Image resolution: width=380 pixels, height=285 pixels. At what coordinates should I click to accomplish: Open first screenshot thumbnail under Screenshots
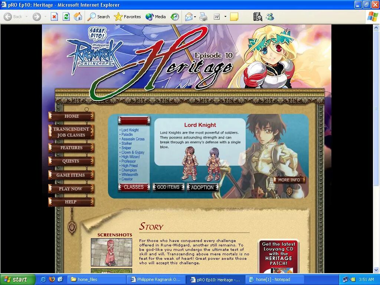coord(111,252)
